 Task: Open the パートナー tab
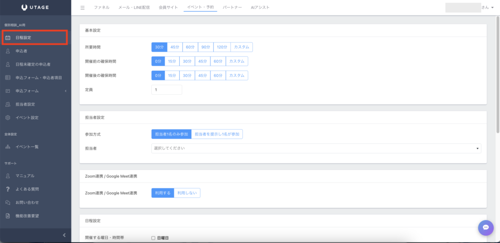pos(232,7)
